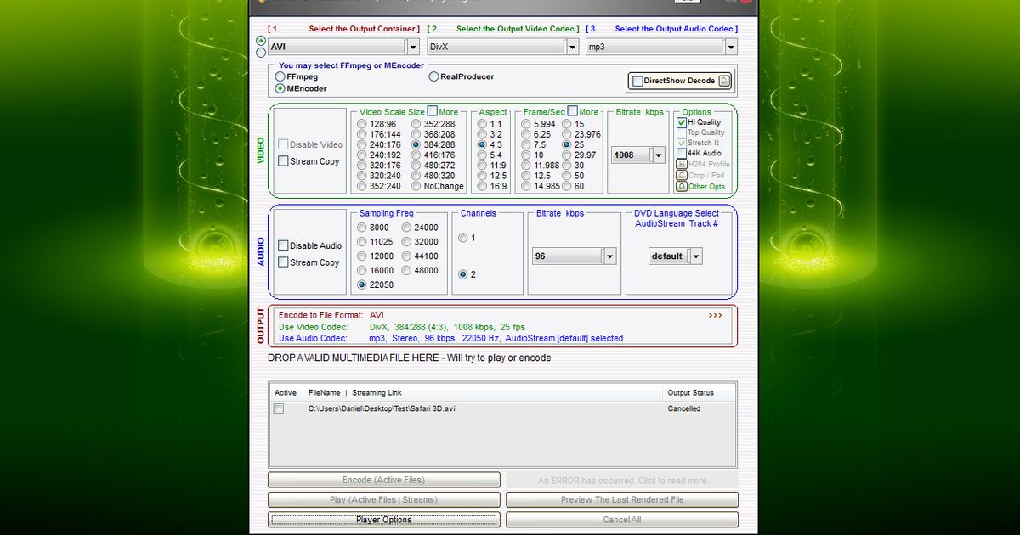The height and width of the screenshot is (535, 1020).
Task: Click 'Select the Output Audio Codec' label
Action: pyautogui.click(x=673, y=29)
